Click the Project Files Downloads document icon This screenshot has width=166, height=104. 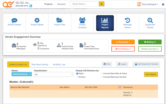[x=81, y=45]
